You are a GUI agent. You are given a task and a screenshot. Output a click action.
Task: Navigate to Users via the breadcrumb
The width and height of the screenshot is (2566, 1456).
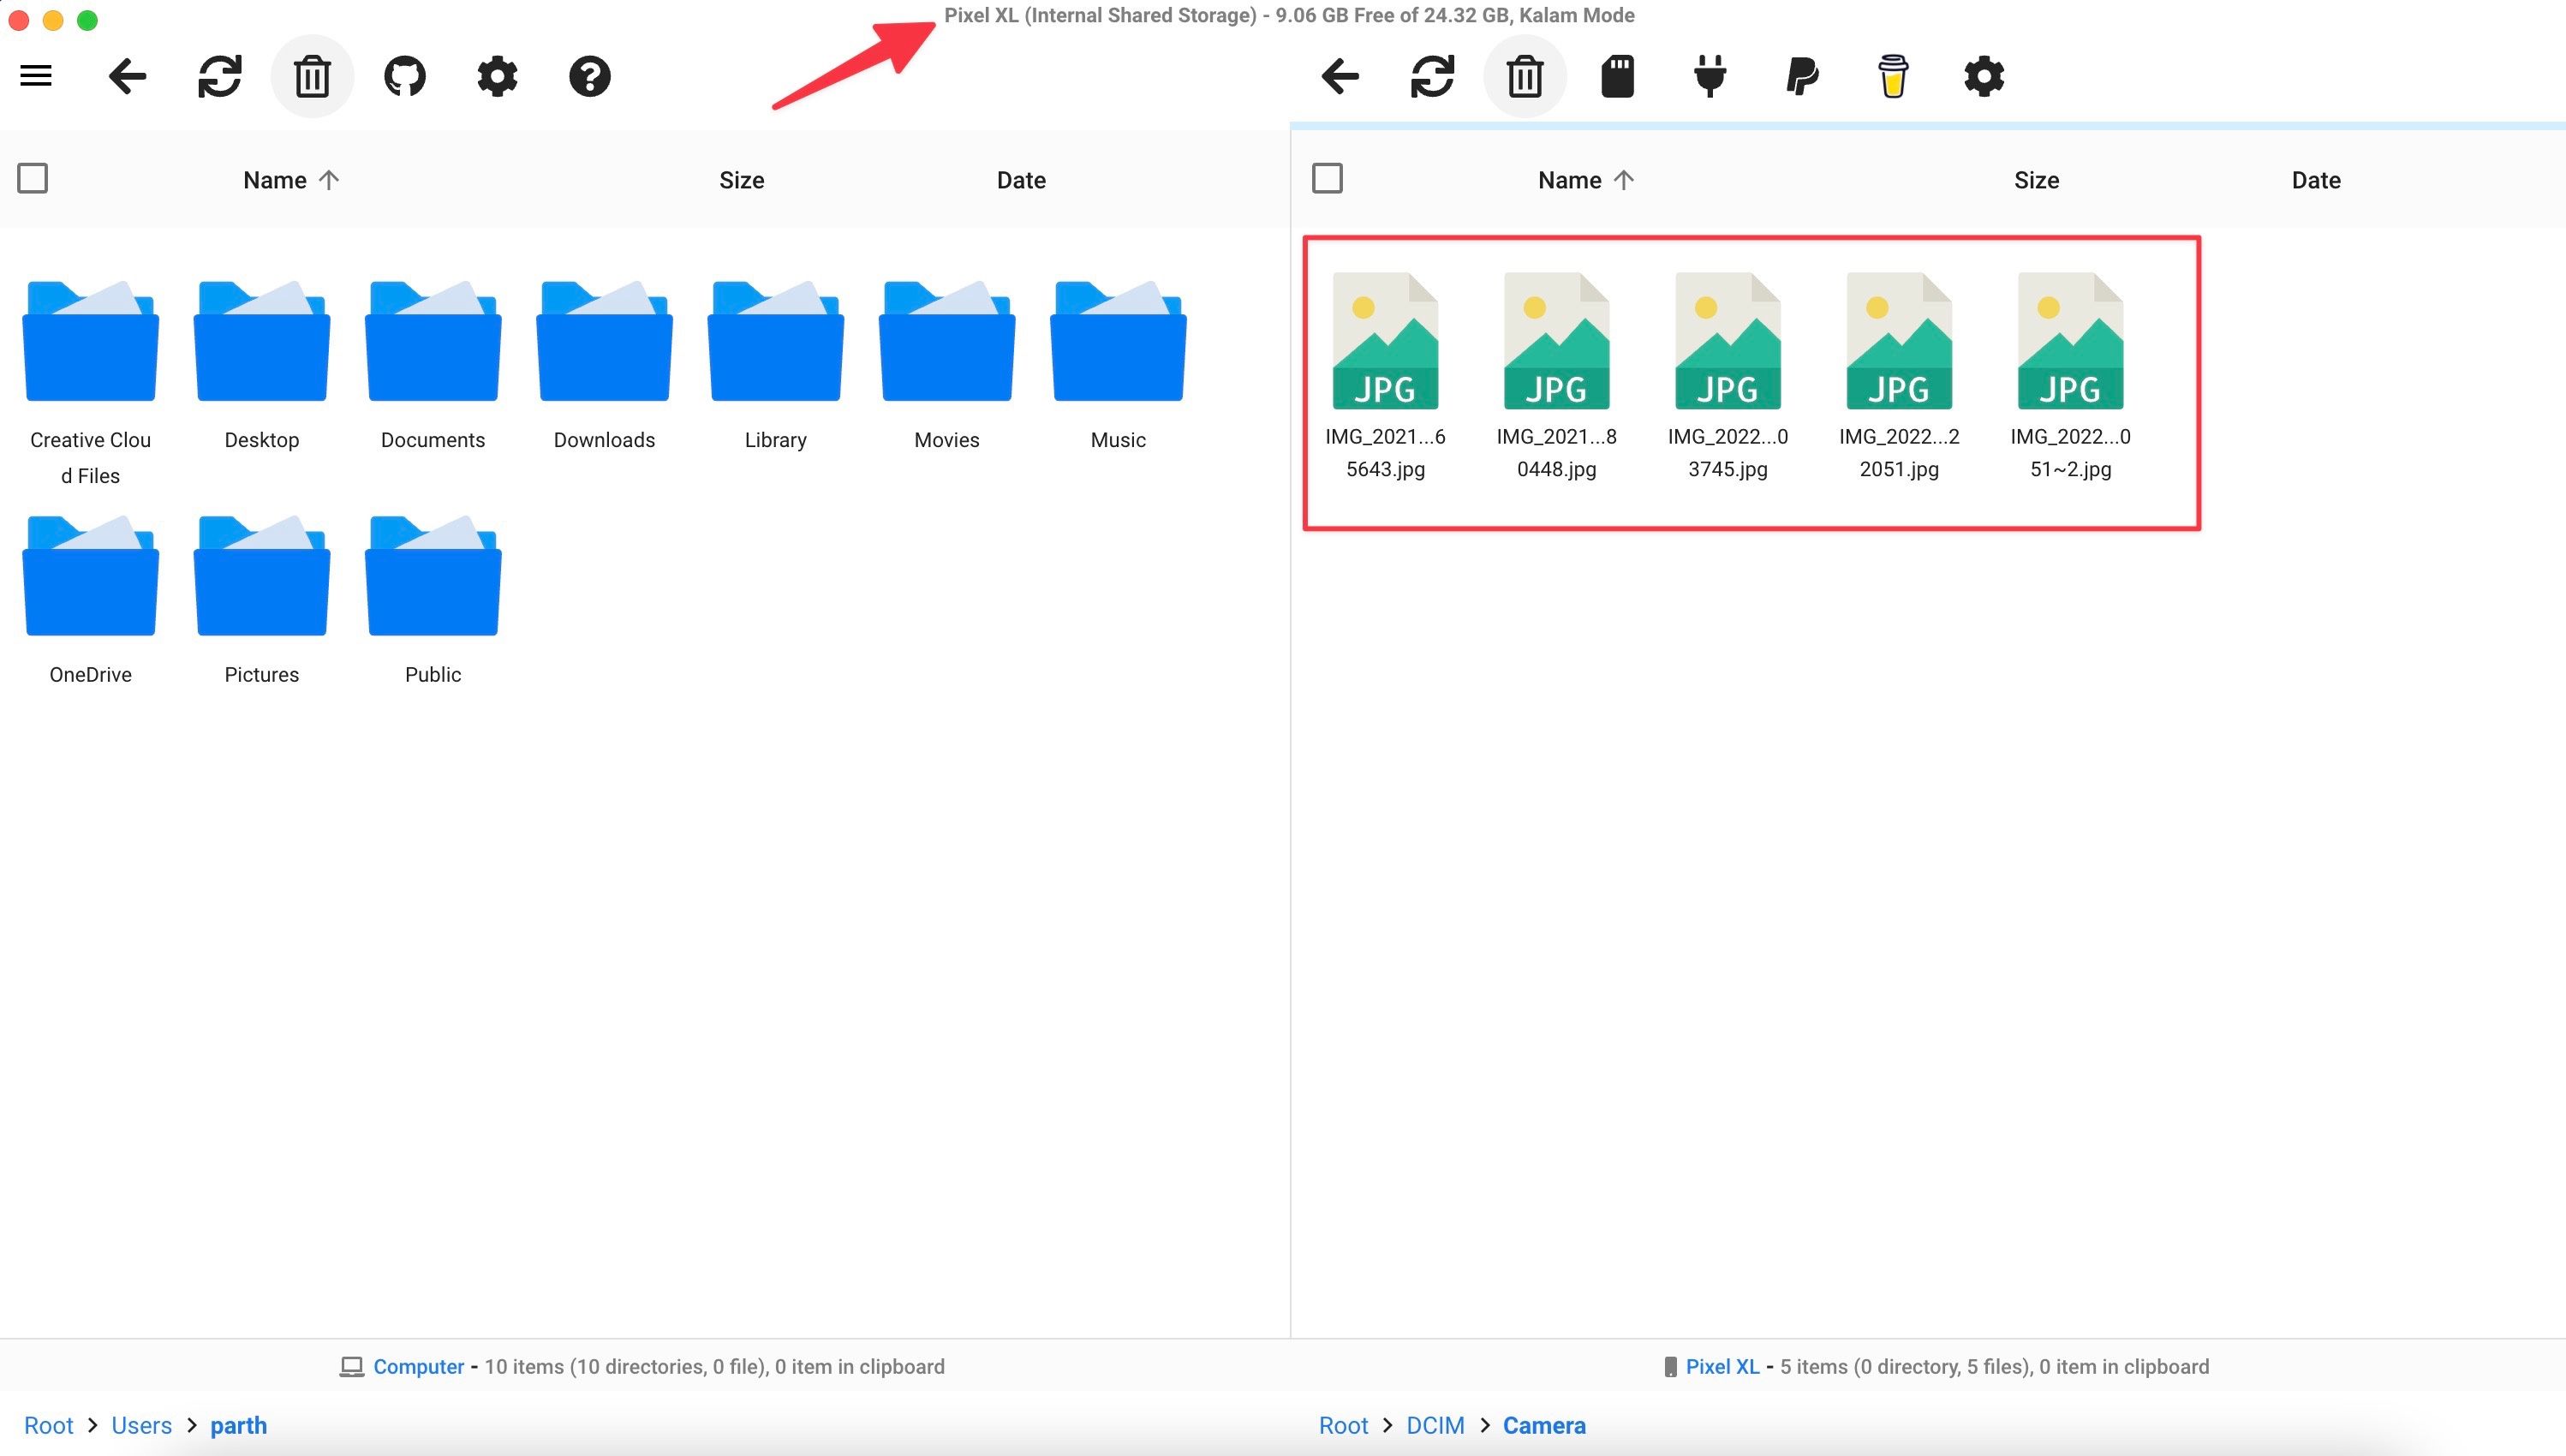pyautogui.click(x=141, y=1424)
